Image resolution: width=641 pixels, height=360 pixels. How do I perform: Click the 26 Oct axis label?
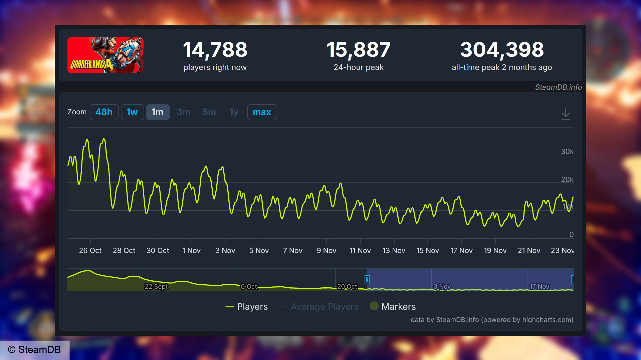tap(90, 250)
